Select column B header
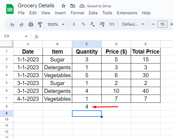173x138 pixels. coord(57,44)
